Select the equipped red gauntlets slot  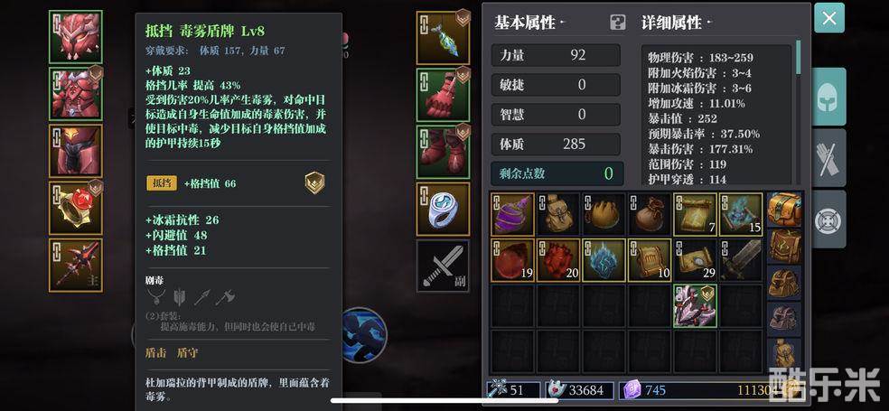point(444,95)
